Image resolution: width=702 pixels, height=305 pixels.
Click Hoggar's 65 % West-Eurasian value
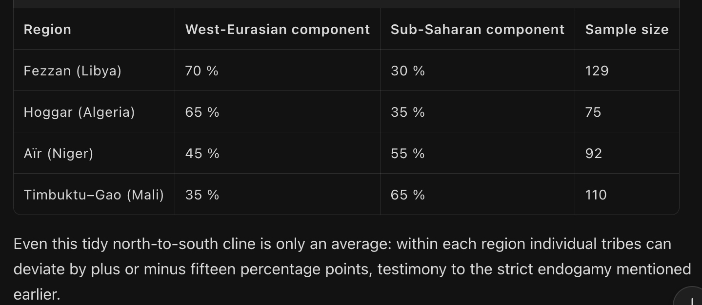point(202,112)
